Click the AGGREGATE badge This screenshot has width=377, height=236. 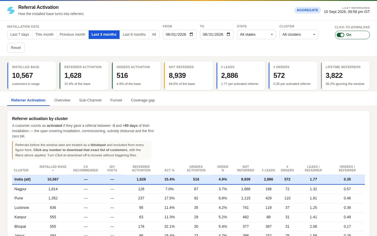[x=307, y=10]
